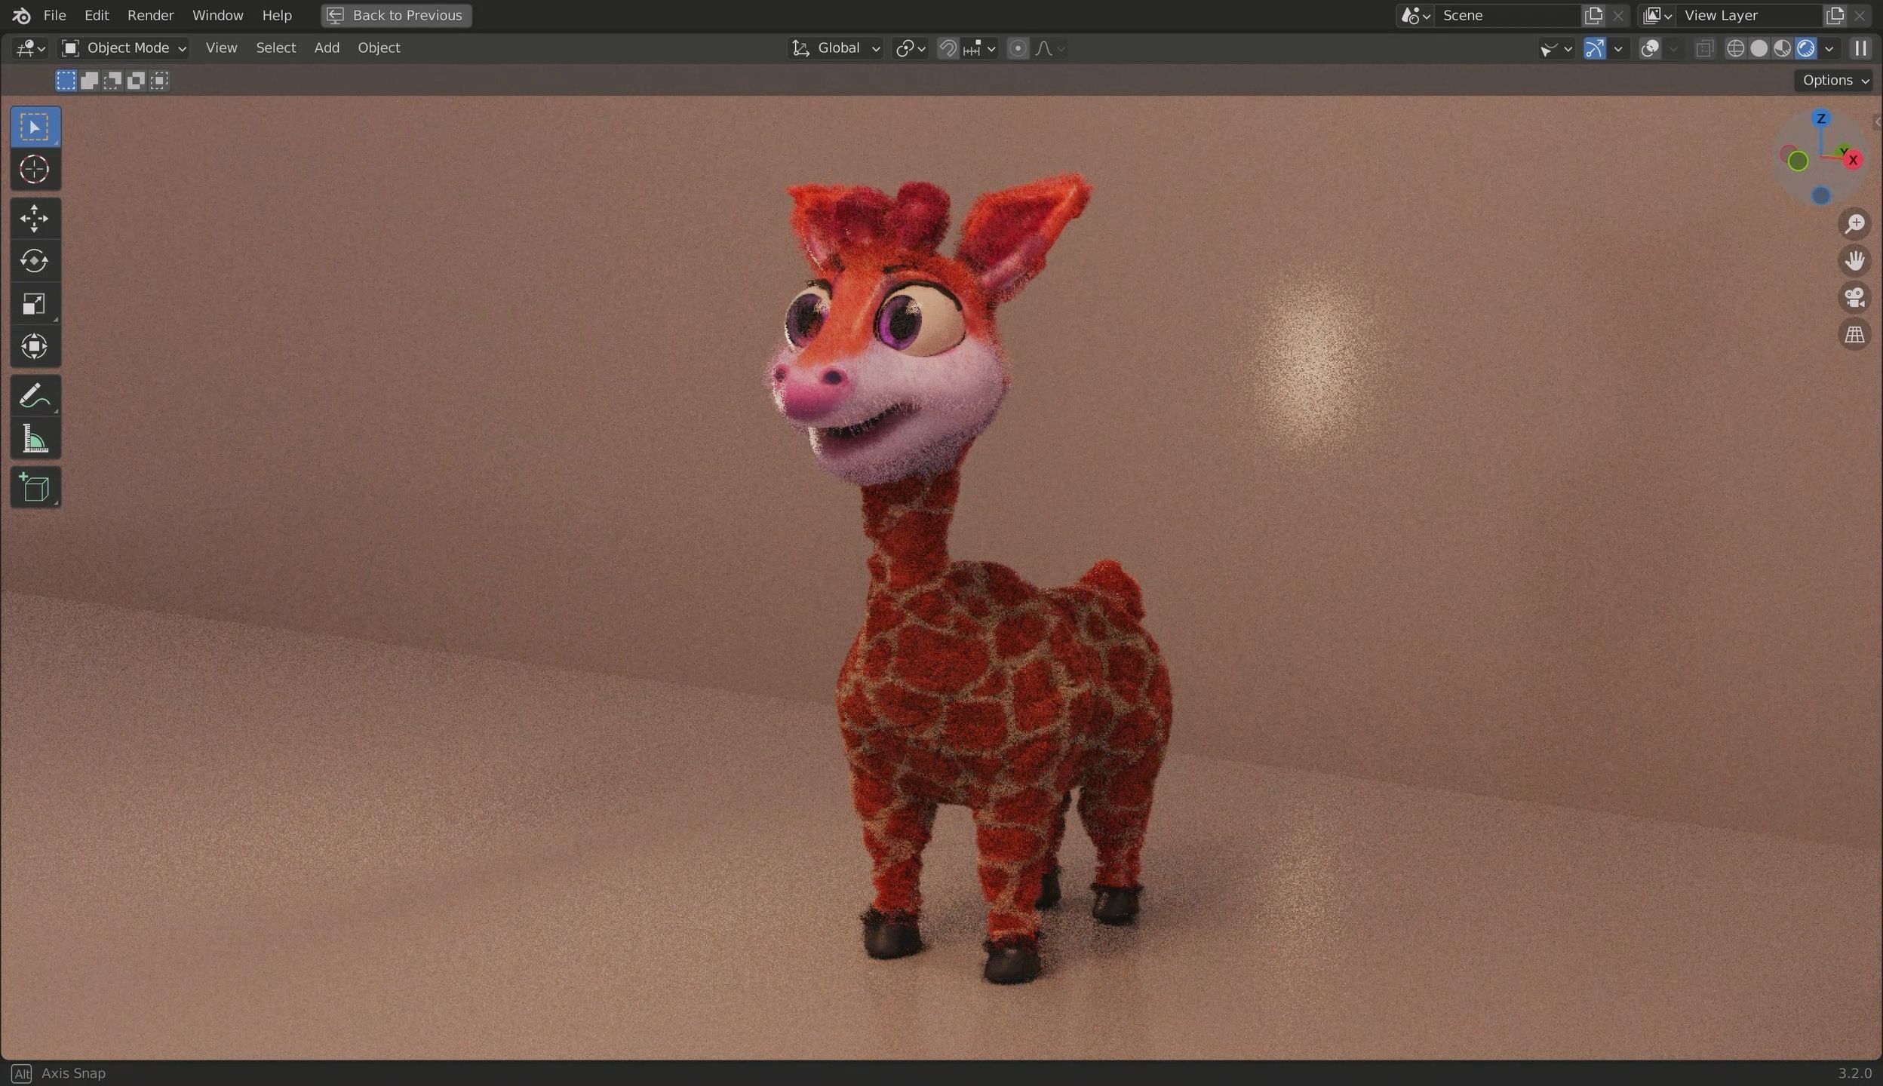Image resolution: width=1883 pixels, height=1086 pixels.
Task: Toggle show overlays button
Action: (1651, 48)
